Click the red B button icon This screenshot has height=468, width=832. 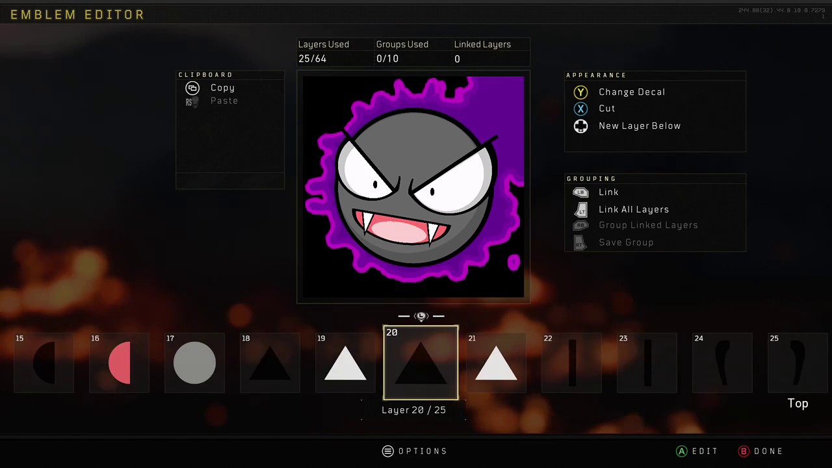tap(744, 451)
